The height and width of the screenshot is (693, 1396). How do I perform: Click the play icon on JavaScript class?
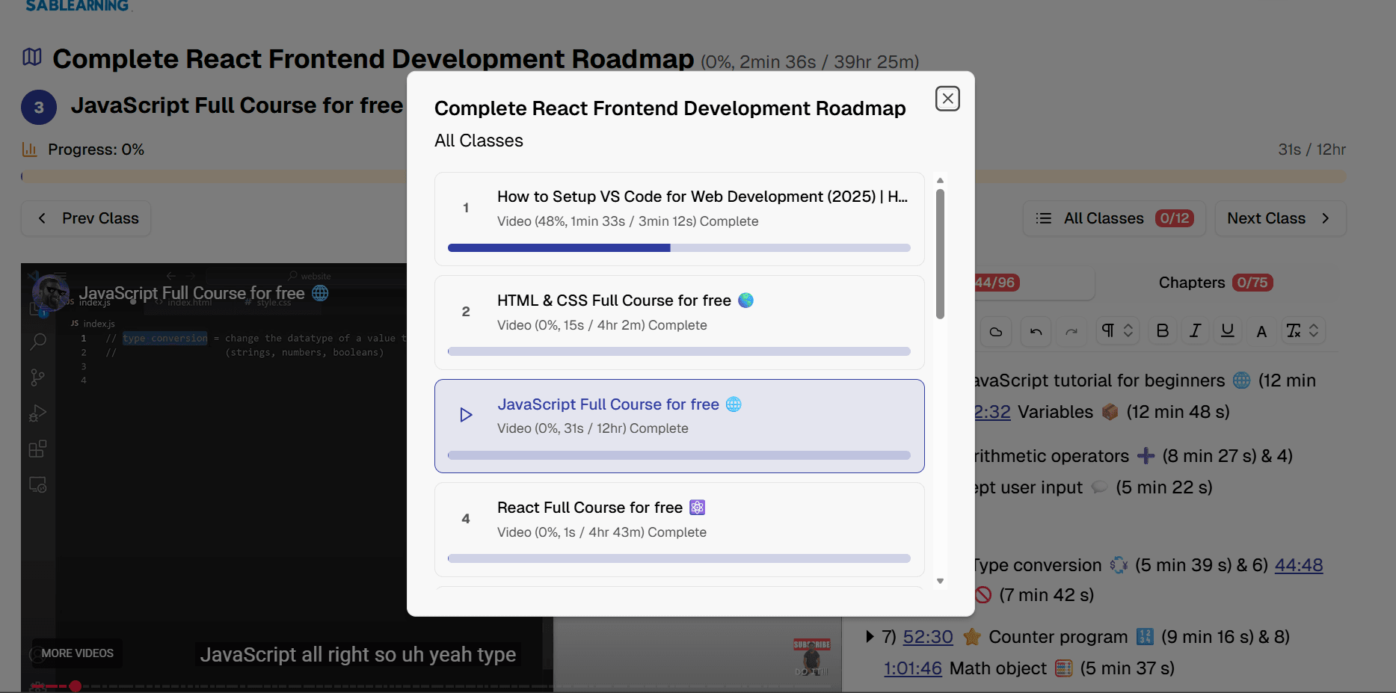(466, 415)
